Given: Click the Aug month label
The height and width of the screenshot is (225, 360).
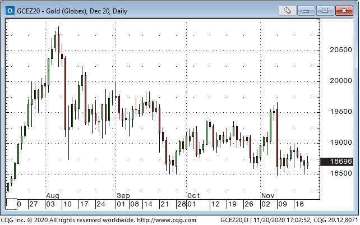Looking at the screenshot, I should point(53,196).
